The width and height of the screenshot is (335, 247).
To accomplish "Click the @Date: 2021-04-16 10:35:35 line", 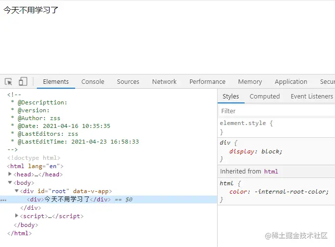I will coord(61,126).
